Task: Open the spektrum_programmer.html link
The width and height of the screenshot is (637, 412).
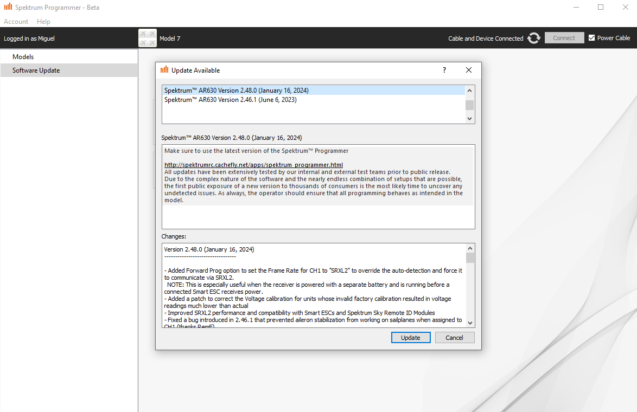Action: pyautogui.click(x=253, y=165)
